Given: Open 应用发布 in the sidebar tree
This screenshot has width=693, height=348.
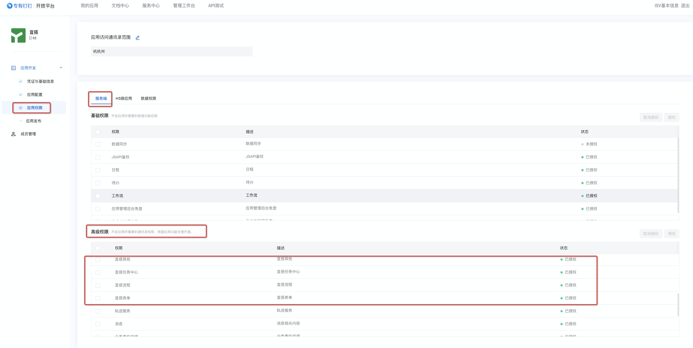Looking at the screenshot, I should pos(34,121).
